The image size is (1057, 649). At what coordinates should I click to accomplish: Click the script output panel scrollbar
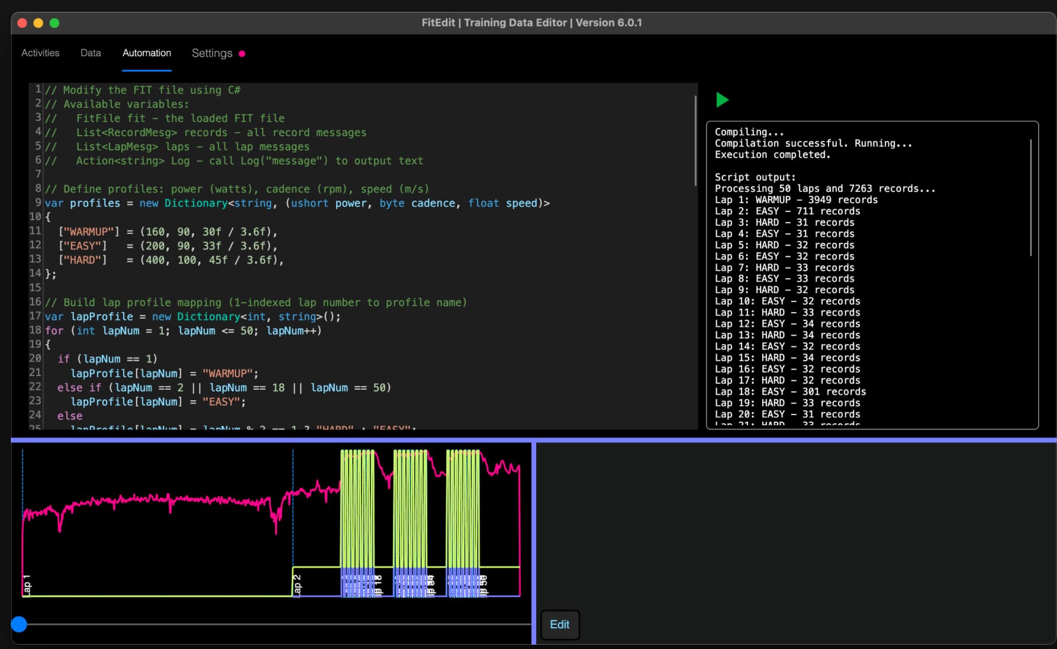1030,197
